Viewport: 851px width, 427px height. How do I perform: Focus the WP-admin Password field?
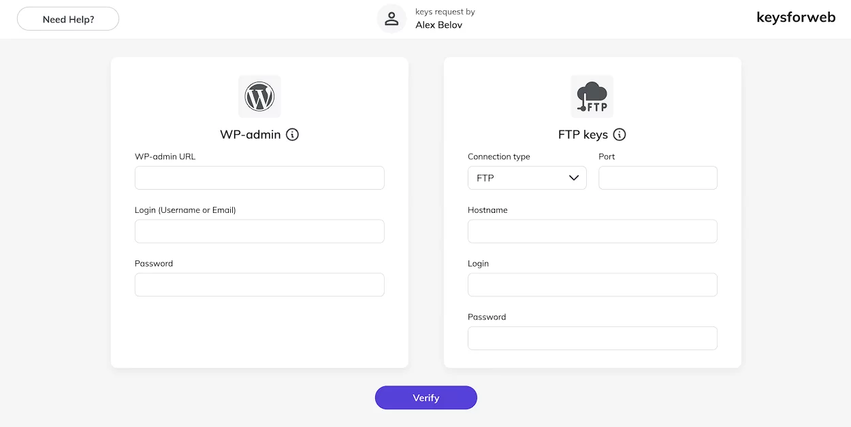click(259, 285)
